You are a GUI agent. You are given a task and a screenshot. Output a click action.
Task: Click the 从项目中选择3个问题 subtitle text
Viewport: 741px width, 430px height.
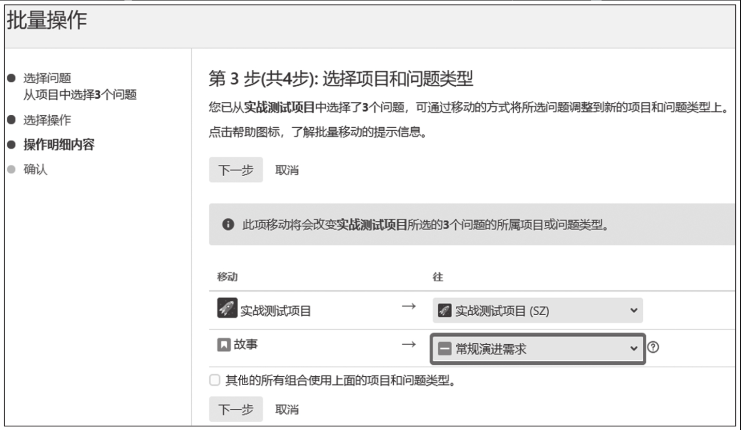(80, 95)
